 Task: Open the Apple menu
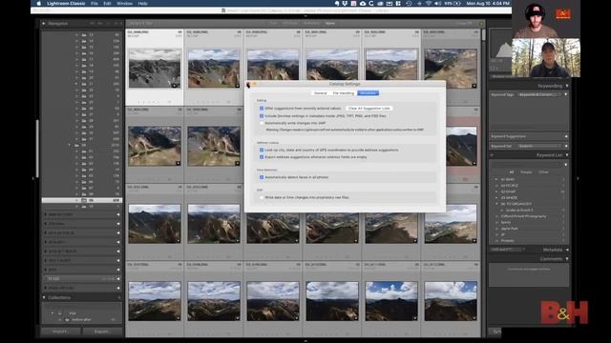[x=38, y=3]
